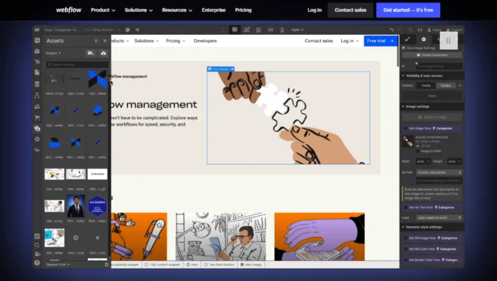Open the help question-mark icon in sidebar
Image resolution: width=497 pixels, height=281 pixels.
(x=37, y=263)
